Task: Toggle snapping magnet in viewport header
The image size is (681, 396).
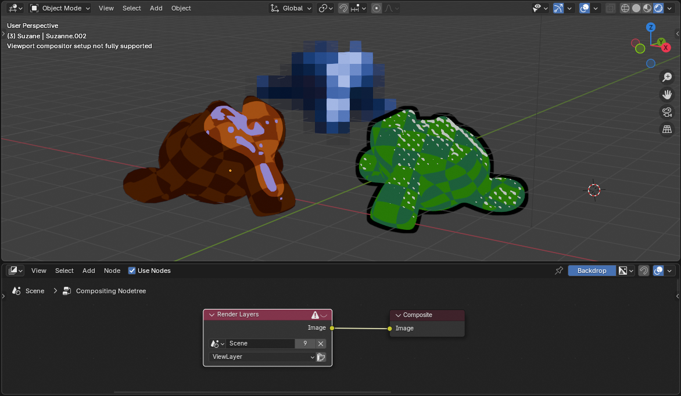Action: (343, 8)
